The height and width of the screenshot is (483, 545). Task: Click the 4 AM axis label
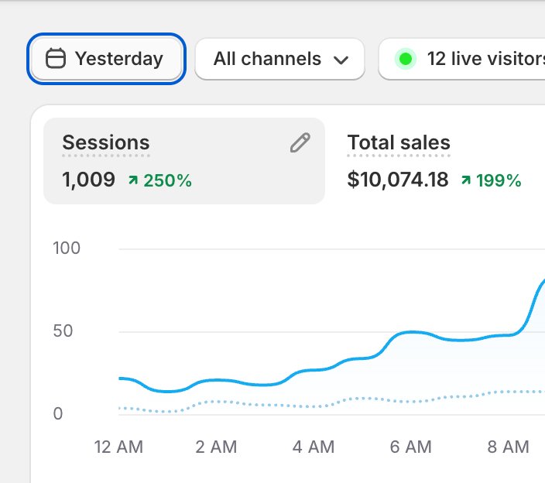point(314,447)
